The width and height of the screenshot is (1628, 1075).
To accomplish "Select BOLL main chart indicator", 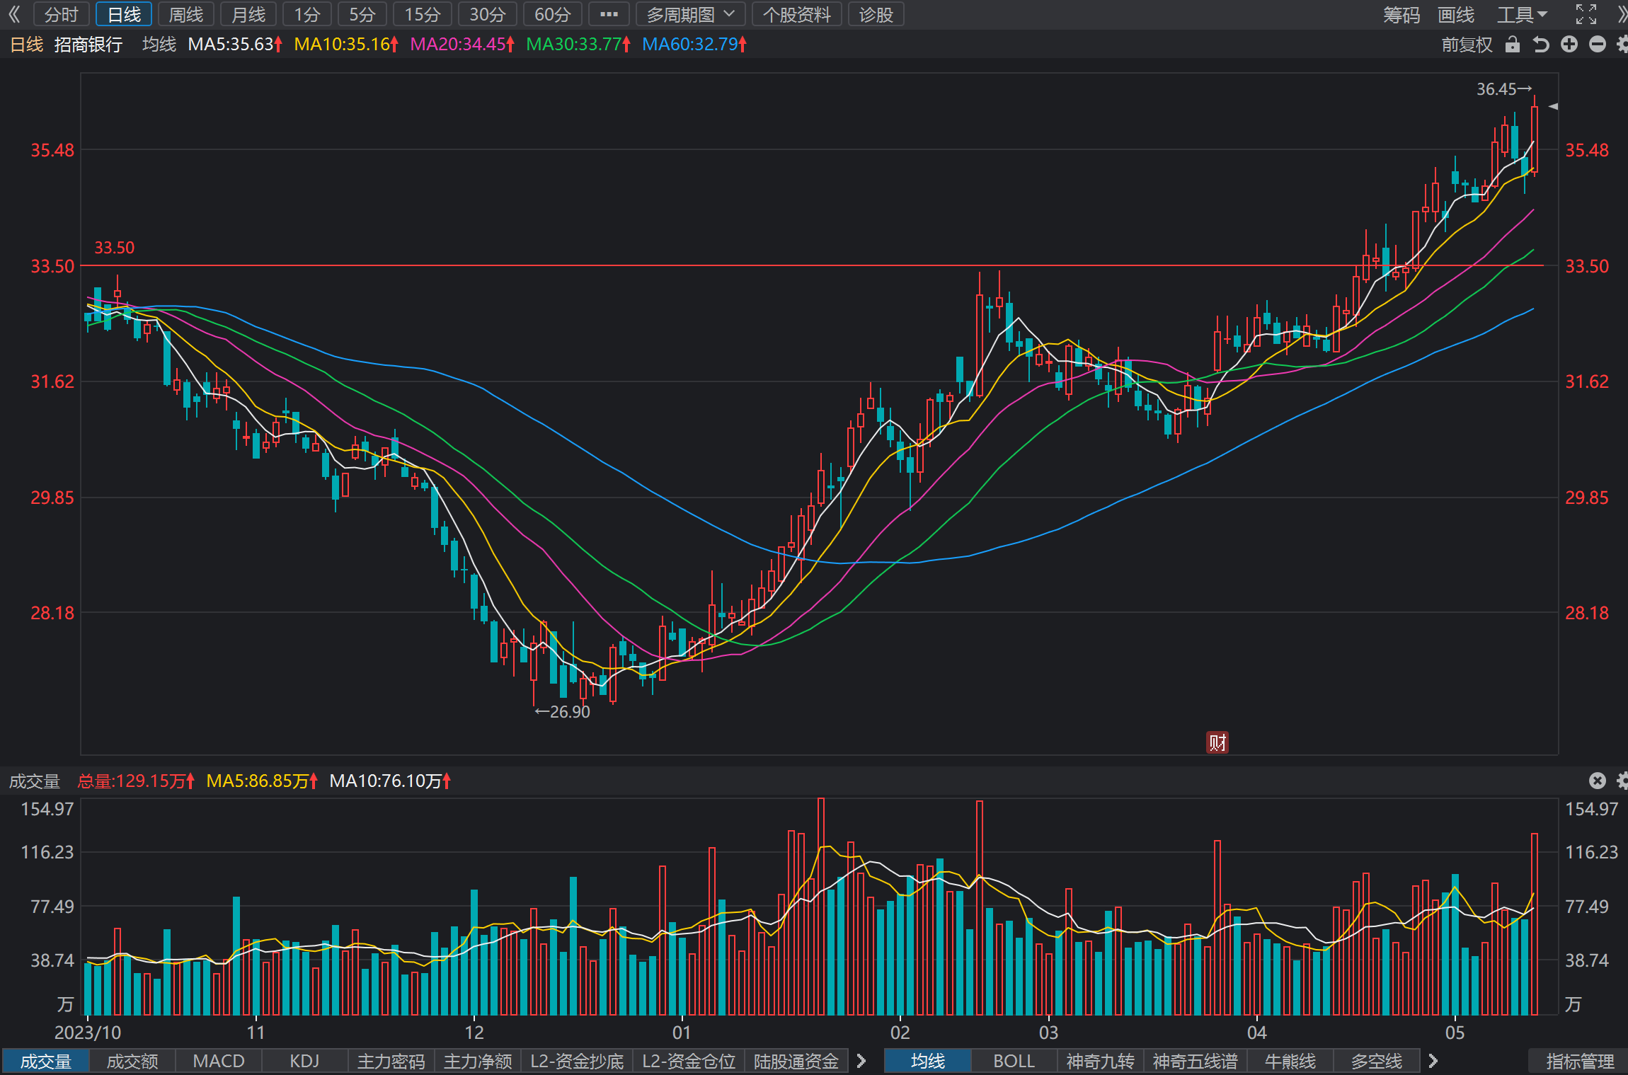I will point(1014,1062).
